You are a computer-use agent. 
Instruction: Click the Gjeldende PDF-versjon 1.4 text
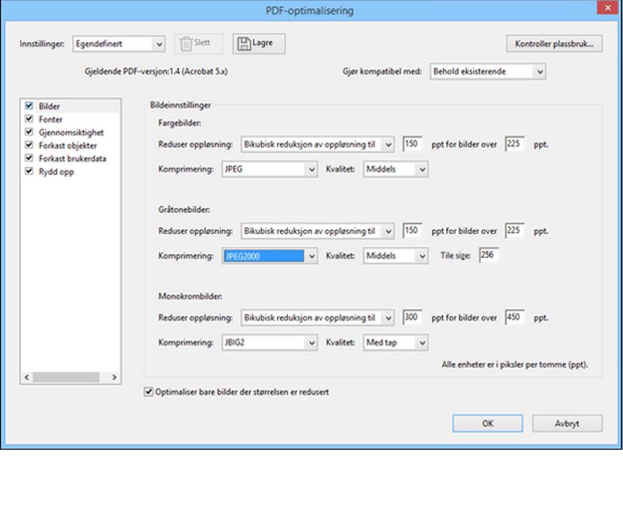tap(156, 71)
